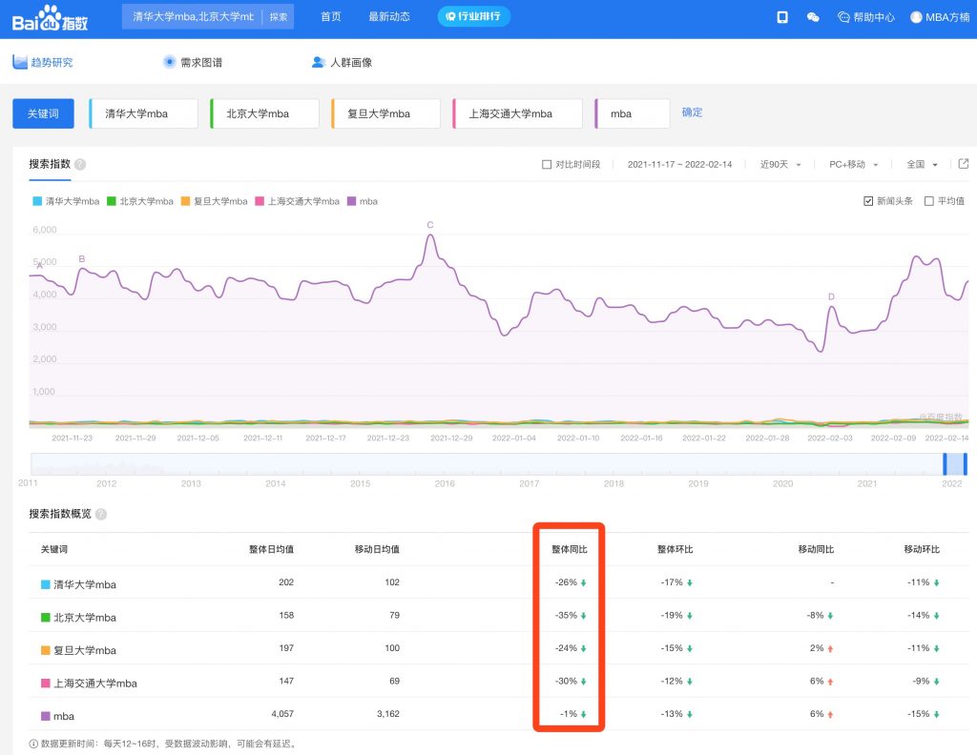Click news marker B on chart
Screen dimensions: 977x755
point(82,259)
